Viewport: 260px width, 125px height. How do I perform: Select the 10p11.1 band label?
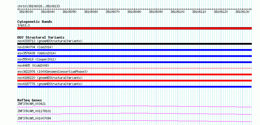(24, 25)
